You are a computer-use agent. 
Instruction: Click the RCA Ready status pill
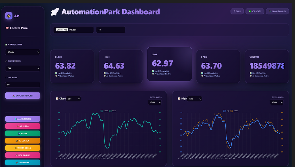click(x=255, y=11)
